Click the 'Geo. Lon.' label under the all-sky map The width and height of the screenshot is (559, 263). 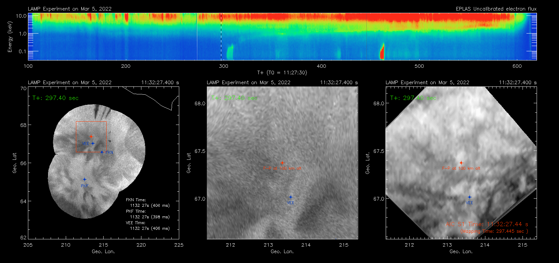tap(103, 251)
